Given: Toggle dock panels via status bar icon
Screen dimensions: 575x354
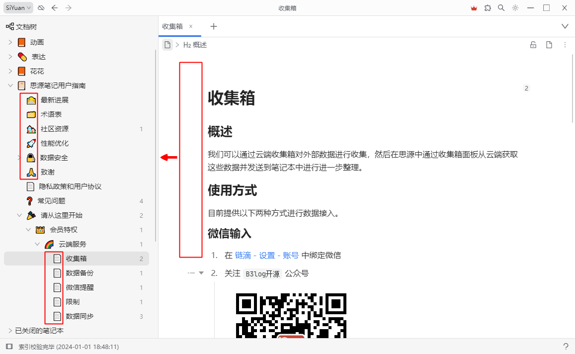Looking at the screenshot, I should [9, 347].
